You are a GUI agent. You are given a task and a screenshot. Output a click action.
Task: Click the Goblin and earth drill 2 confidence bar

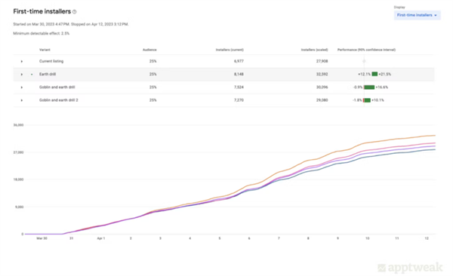[x=367, y=100]
